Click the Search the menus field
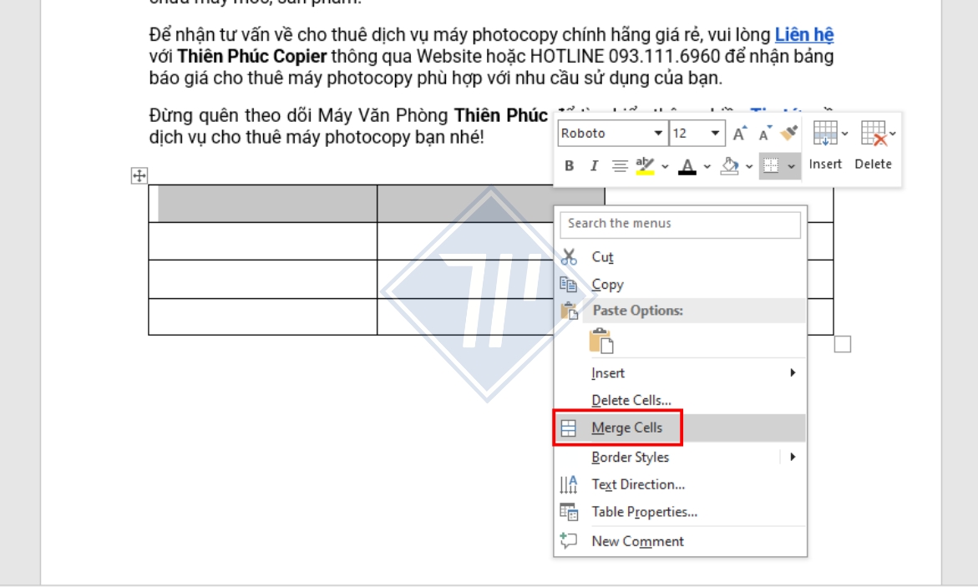Viewport: 978px width, 587px height. [x=679, y=224]
